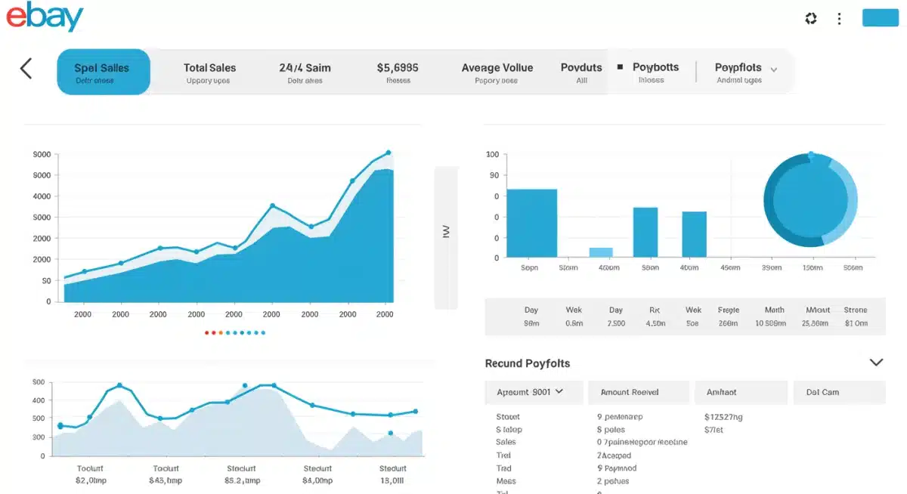Click the donut chart in the right panel
Screen dimensions: 907x494
[x=810, y=199]
